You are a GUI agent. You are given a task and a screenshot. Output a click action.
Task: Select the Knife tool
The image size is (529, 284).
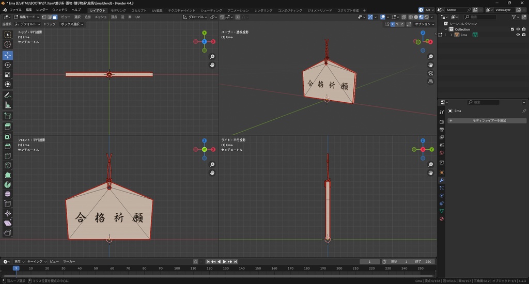(x=8, y=165)
